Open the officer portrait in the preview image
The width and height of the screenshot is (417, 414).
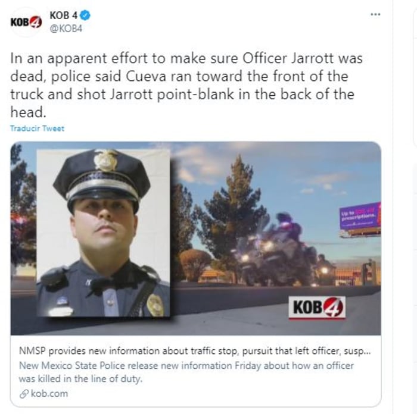click(103, 233)
